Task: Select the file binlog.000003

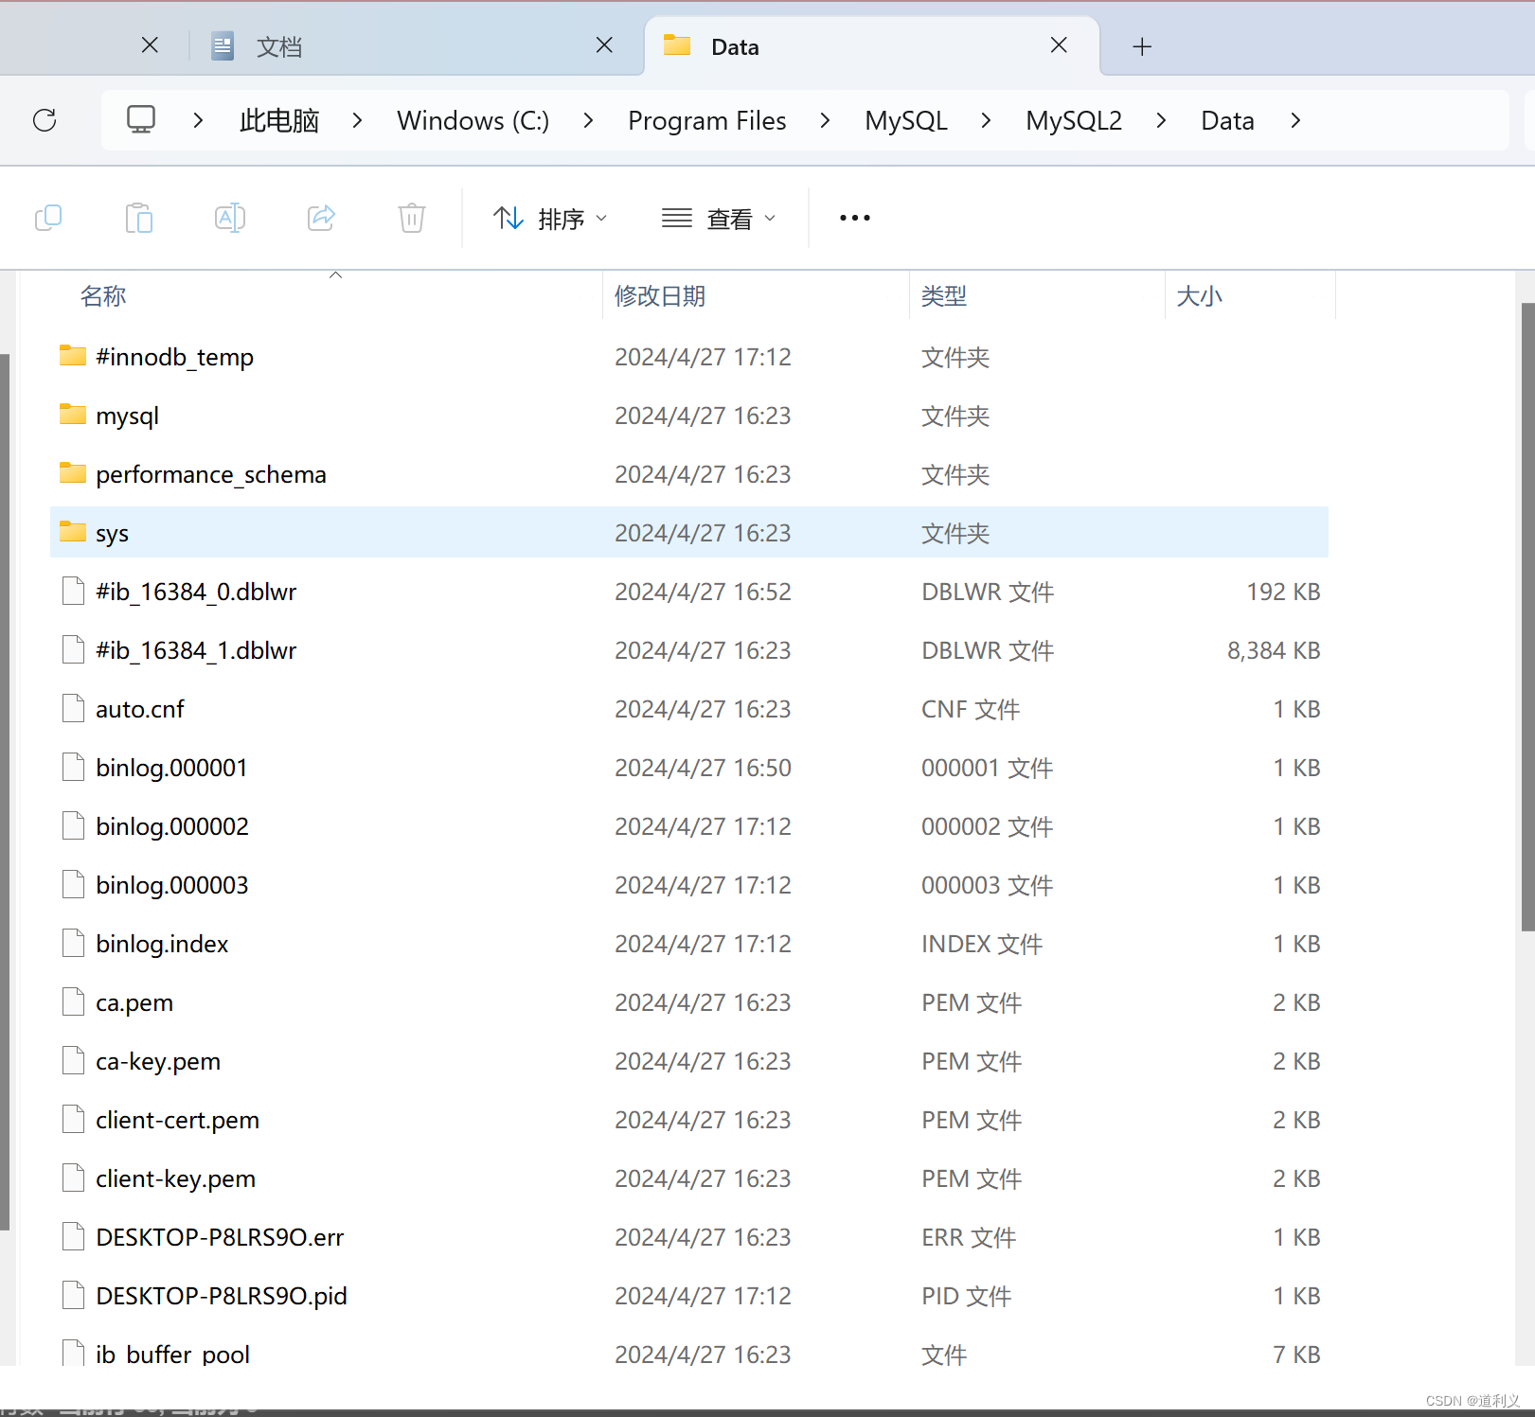Action: point(689,885)
